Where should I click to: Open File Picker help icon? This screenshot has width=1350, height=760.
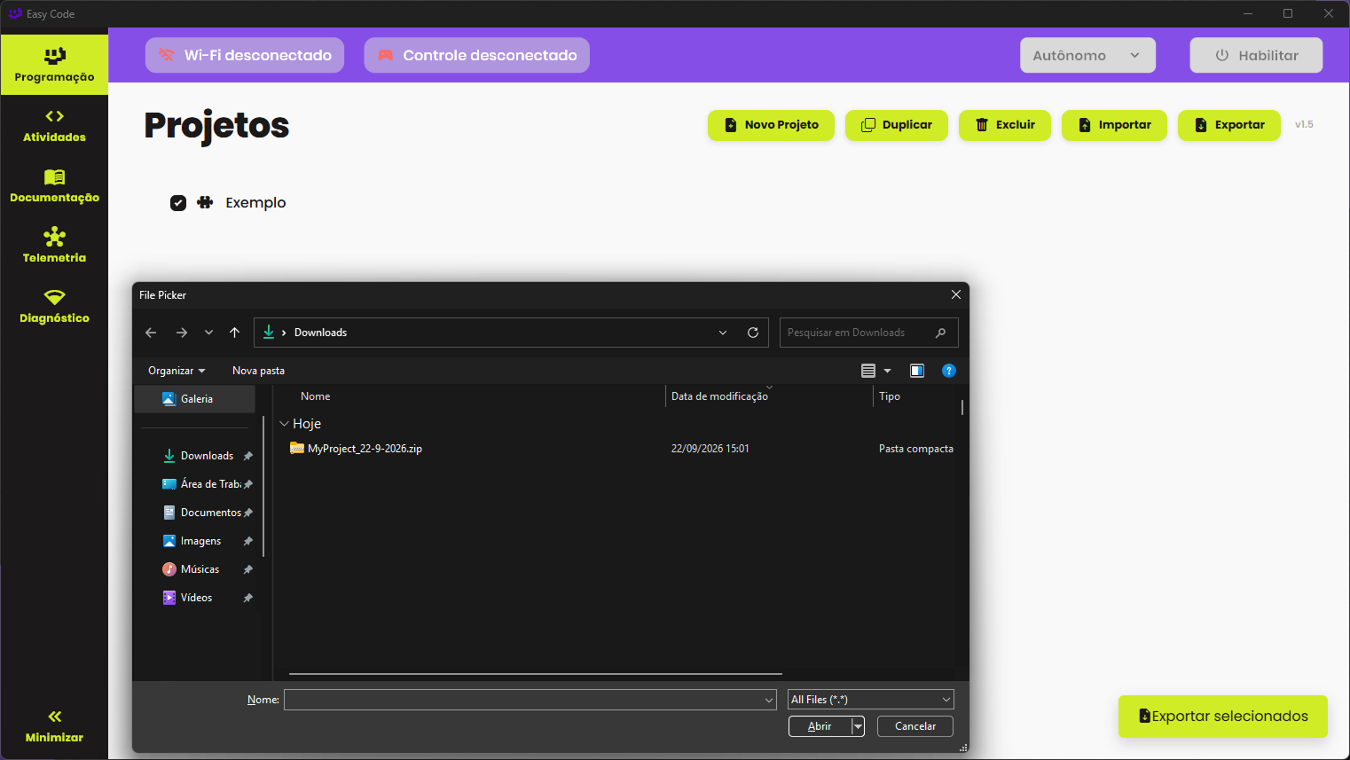(949, 371)
